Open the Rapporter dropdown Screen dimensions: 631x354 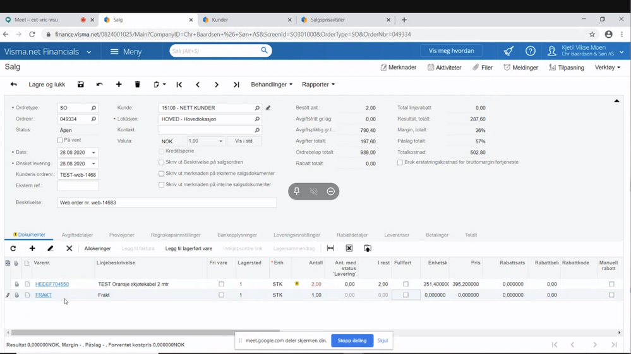tap(318, 85)
